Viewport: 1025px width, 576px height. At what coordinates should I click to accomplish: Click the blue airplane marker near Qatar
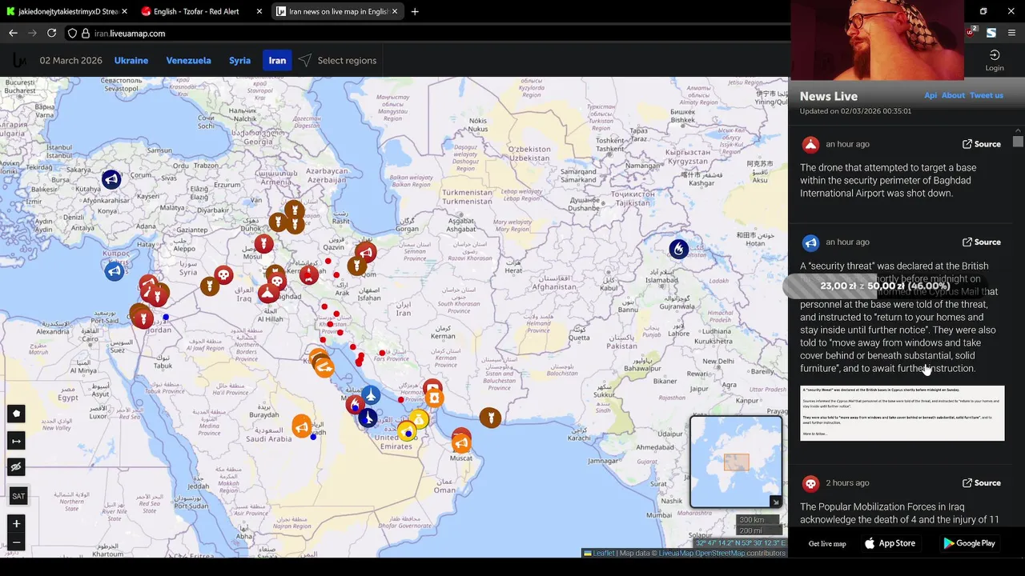coord(370,394)
